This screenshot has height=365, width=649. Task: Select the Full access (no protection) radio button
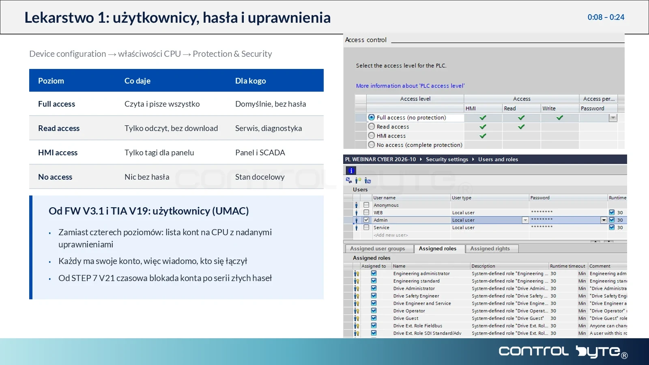point(371,117)
